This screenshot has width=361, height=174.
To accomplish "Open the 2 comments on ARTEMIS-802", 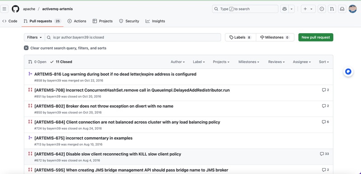I will click(325, 106).
